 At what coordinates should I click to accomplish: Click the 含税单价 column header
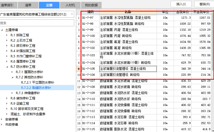(x=183, y=12)
